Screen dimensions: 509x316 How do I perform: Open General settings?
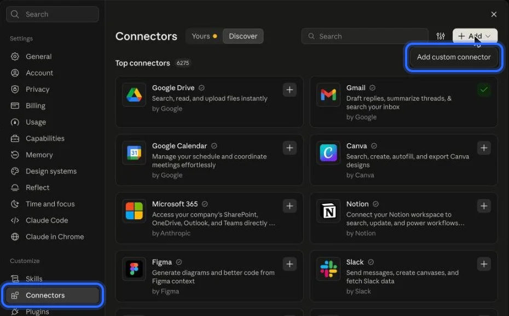point(53,56)
